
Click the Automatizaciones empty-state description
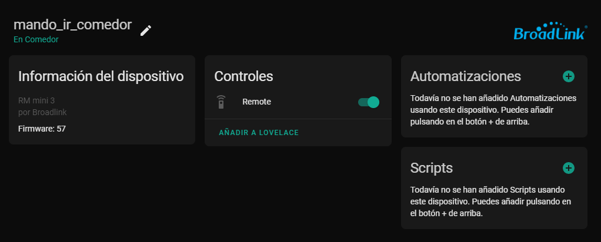493,110
